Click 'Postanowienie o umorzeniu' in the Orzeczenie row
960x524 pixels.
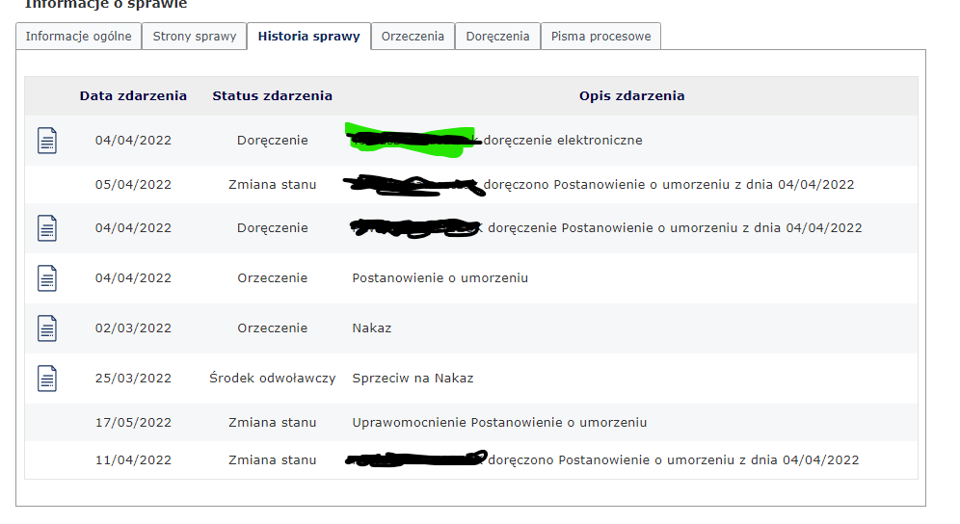[440, 278]
